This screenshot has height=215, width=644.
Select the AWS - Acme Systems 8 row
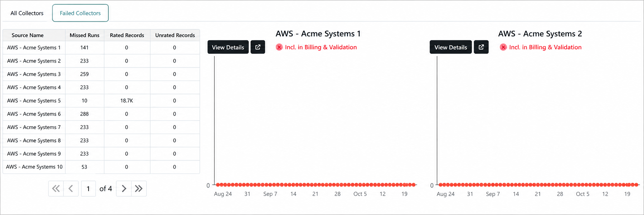point(101,141)
